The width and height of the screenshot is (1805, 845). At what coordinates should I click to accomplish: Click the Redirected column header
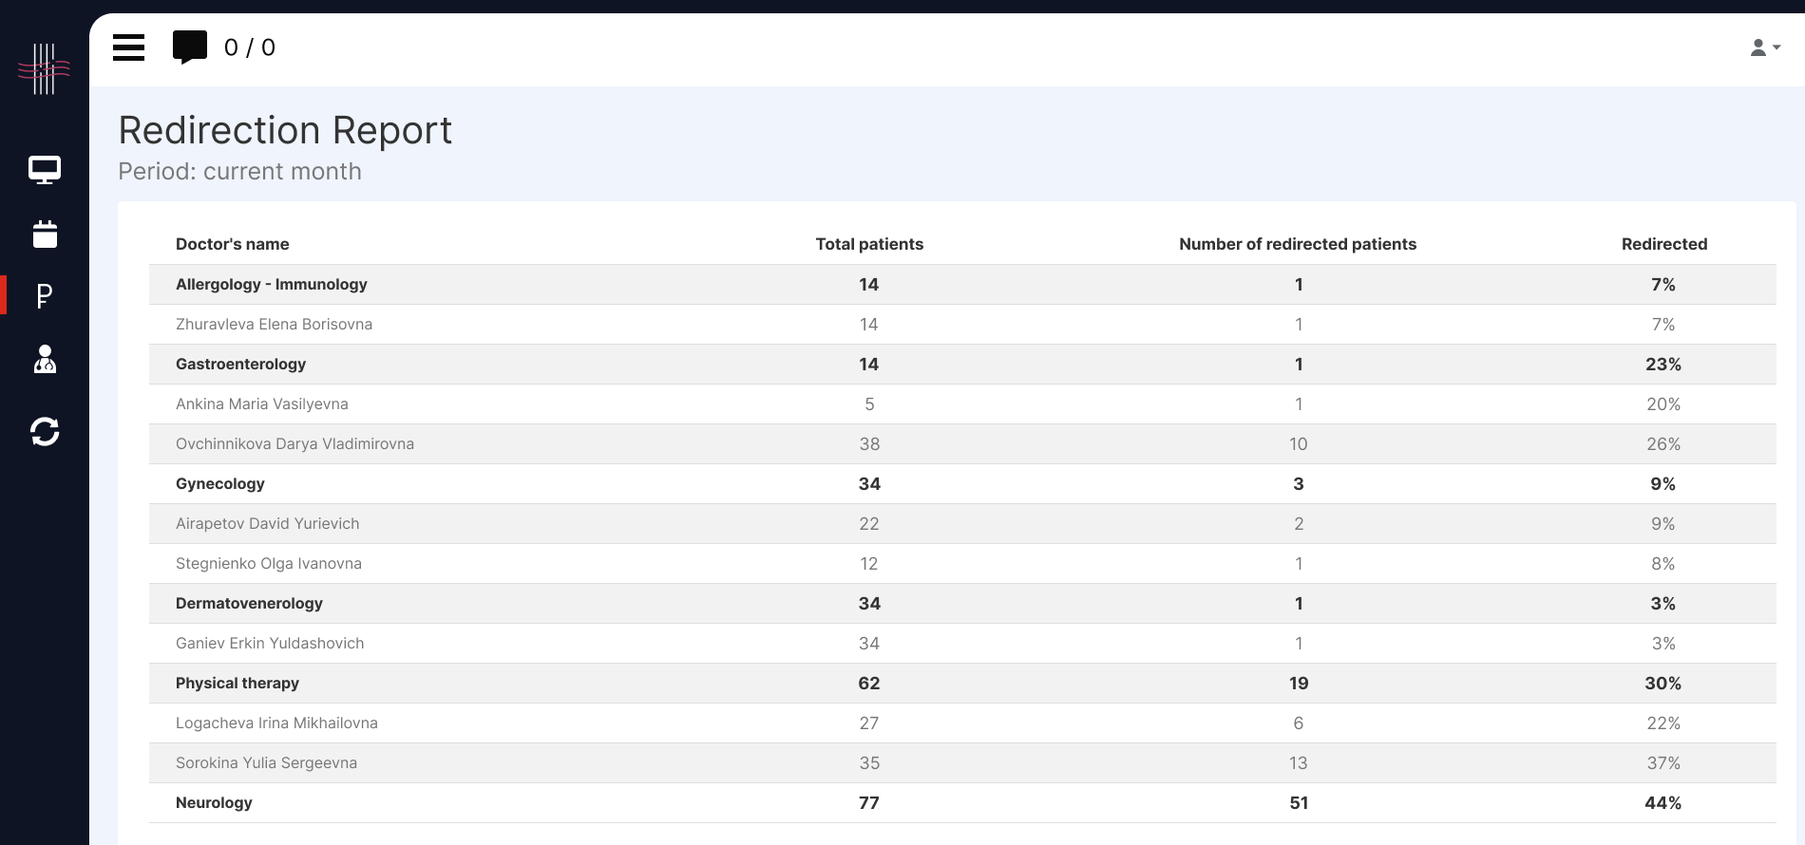[x=1663, y=244]
